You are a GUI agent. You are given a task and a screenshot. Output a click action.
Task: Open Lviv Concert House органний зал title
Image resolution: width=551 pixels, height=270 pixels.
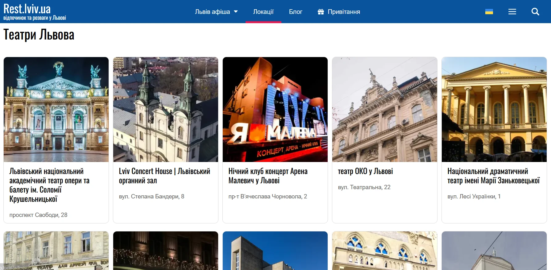(x=164, y=176)
